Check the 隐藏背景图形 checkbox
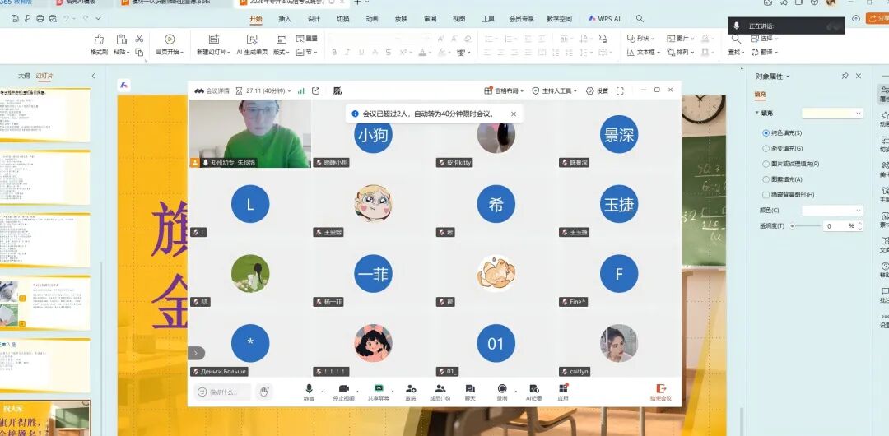The height and width of the screenshot is (436, 889). [x=766, y=195]
